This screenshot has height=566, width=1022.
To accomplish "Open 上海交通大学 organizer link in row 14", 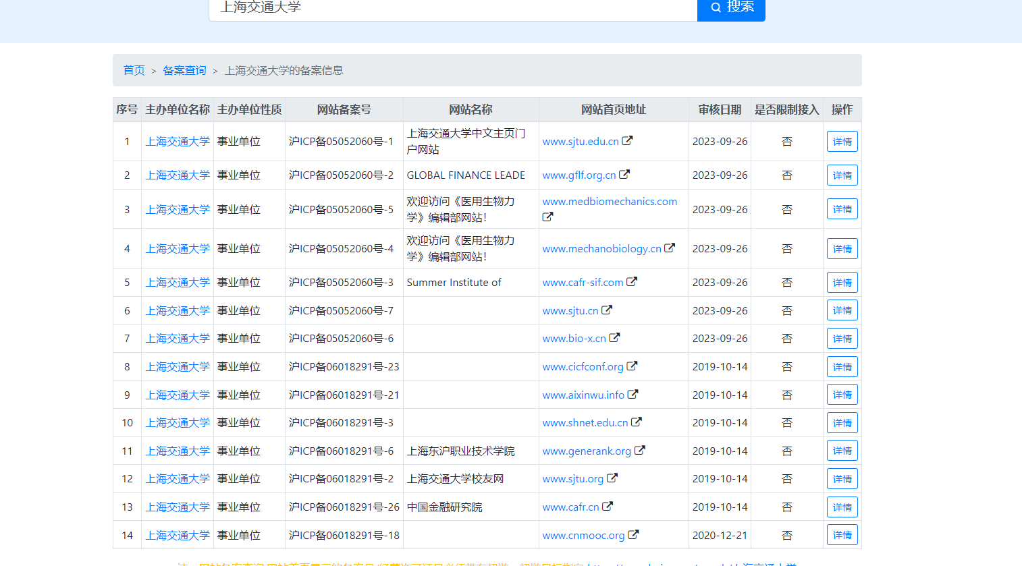I will pyautogui.click(x=178, y=536).
